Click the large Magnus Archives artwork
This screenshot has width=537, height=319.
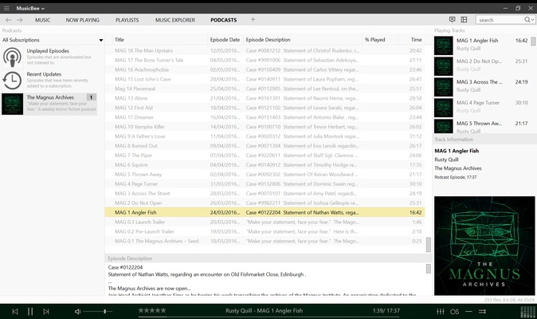pyautogui.click(x=484, y=246)
